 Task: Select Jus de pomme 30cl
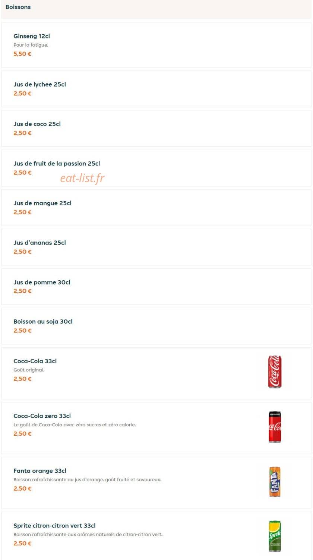(156, 286)
